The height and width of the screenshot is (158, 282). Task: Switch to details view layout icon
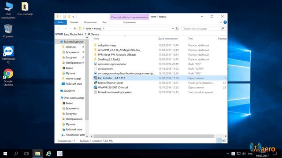(x=219, y=141)
